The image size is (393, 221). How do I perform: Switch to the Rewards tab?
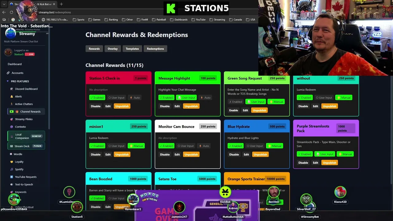coord(94,49)
